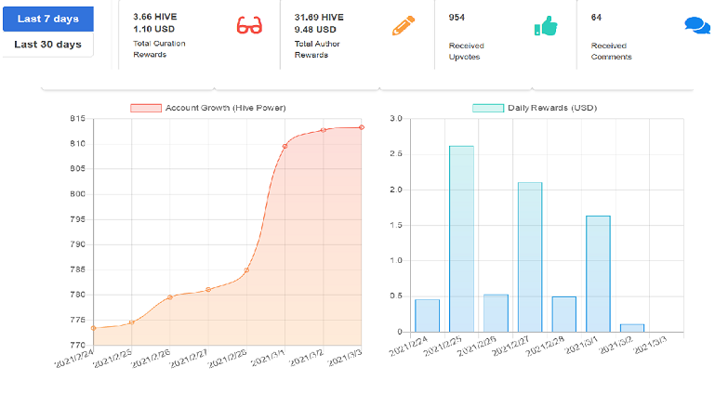Click the 3.0 y-axis label on rewards chart

396,118
